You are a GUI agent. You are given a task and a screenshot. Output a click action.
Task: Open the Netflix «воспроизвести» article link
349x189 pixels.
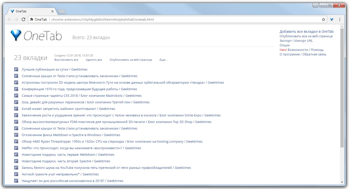click(81, 148)
